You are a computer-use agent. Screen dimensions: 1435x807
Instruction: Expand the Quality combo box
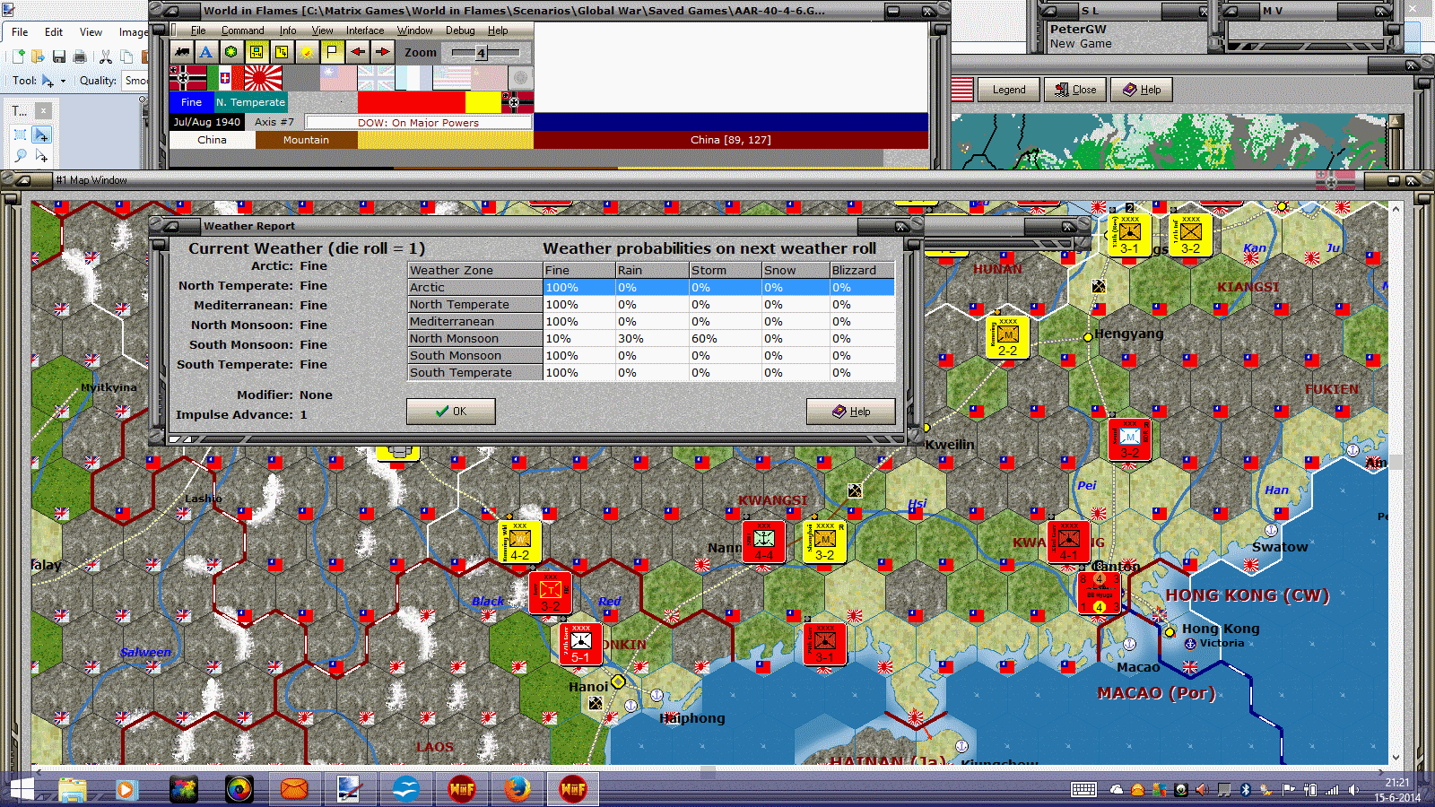click(x=135, y=81)
